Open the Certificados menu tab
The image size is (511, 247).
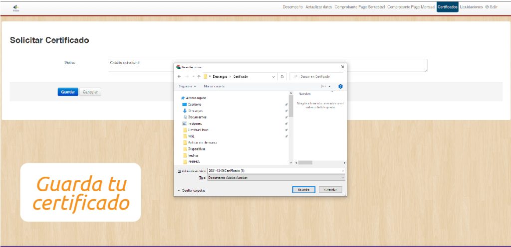(x=447, y=7)
